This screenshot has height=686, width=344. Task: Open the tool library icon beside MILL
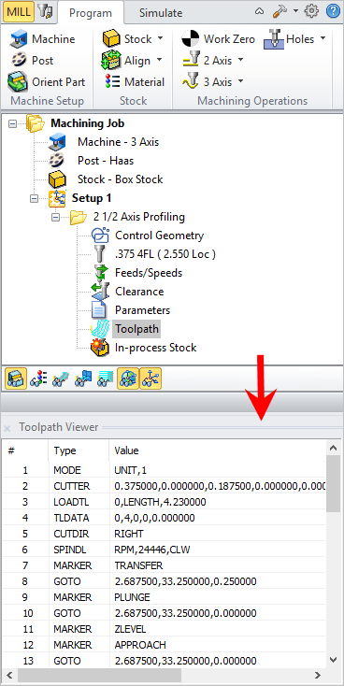[x=45, y=12]
